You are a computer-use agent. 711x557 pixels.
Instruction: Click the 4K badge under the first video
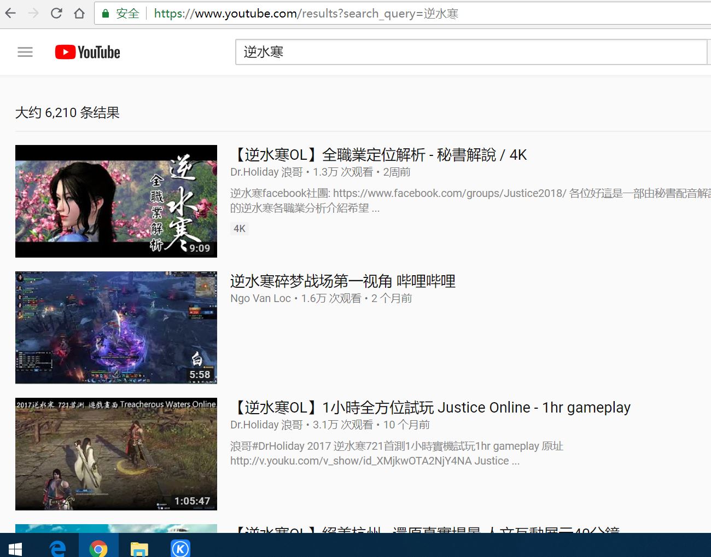pos(240,229)
